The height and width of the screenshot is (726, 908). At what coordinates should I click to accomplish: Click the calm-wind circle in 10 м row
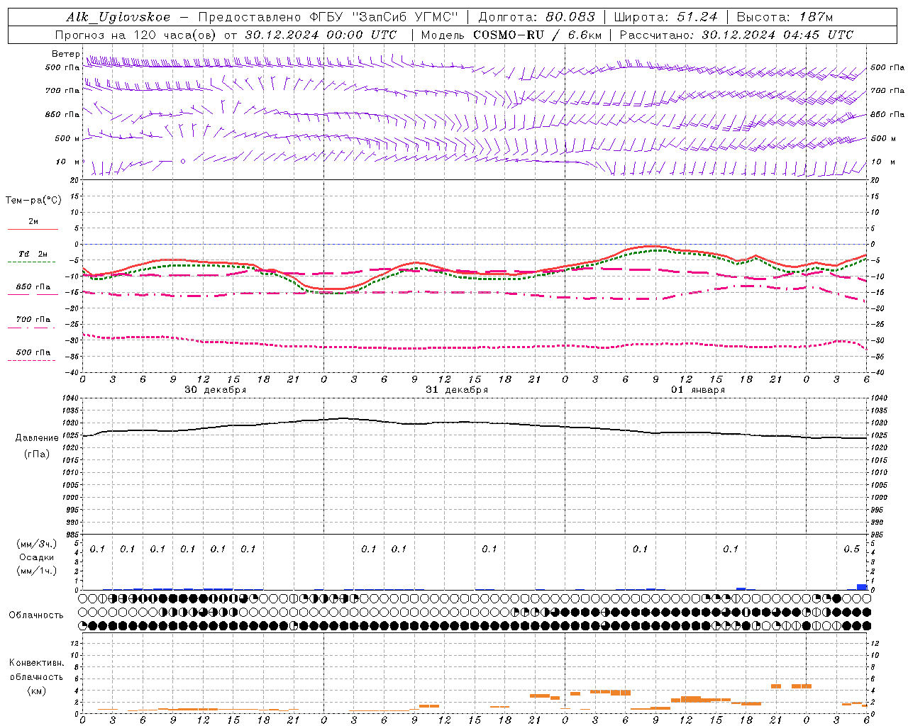point(183,162)
